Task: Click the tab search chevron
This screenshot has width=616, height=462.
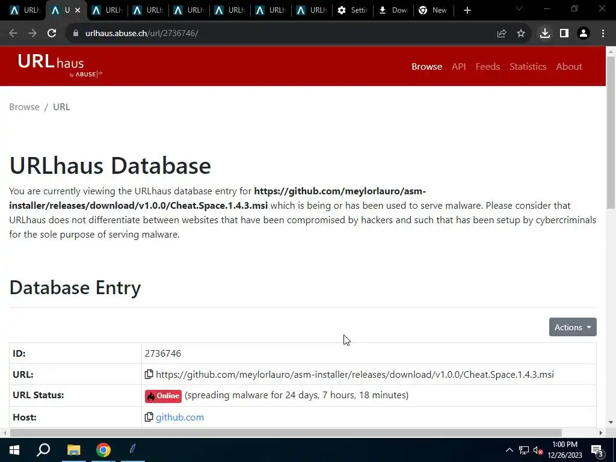Action: (519, 9)
